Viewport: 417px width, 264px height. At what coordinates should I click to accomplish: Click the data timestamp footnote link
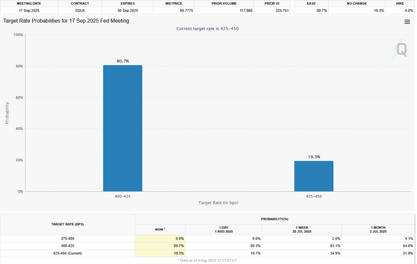click(208, 260)
